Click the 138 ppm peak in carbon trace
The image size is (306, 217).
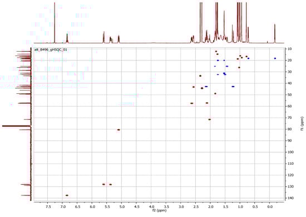click(x=26, y=195)
